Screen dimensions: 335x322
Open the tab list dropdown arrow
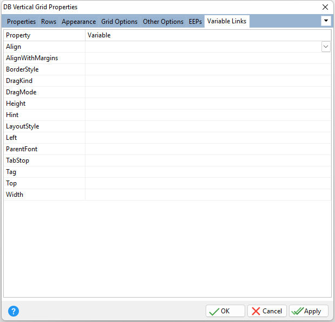(326, 21)
